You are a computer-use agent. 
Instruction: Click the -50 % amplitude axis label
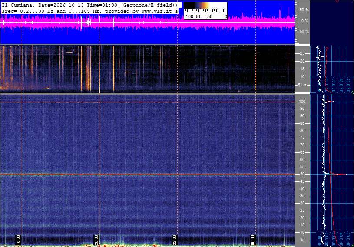[x=304, y=32]
